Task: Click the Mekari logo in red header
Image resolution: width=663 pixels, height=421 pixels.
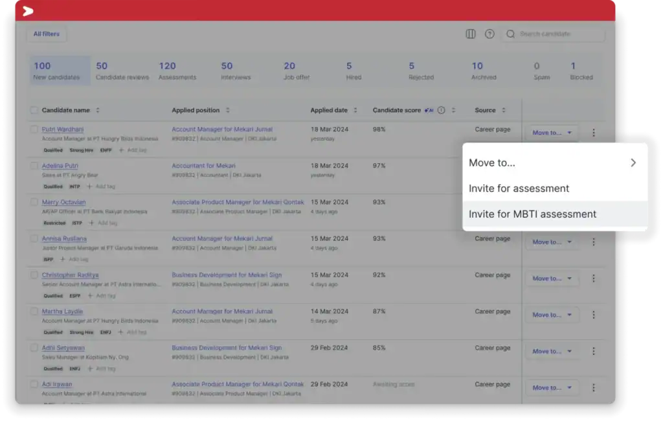Action: pyautogui.click(x=28, y=11)
